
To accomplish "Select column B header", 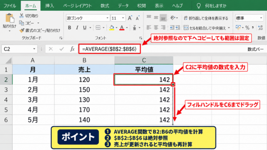I will (x=84, y=60).
